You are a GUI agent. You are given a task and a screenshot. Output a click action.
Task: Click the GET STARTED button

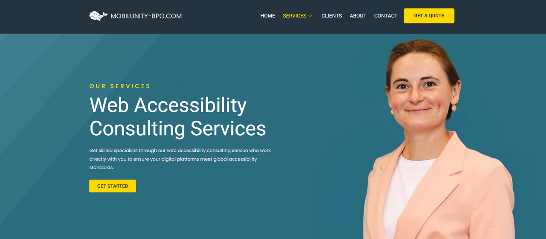[112, 186]
